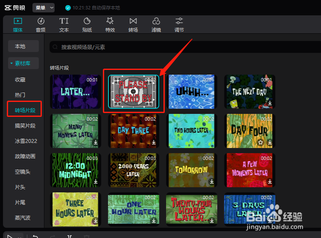This screenshot has width=321, height=238.
Task: Select the 2000 YEARS LATER clip thumbnail
Action: pos(134,170)
